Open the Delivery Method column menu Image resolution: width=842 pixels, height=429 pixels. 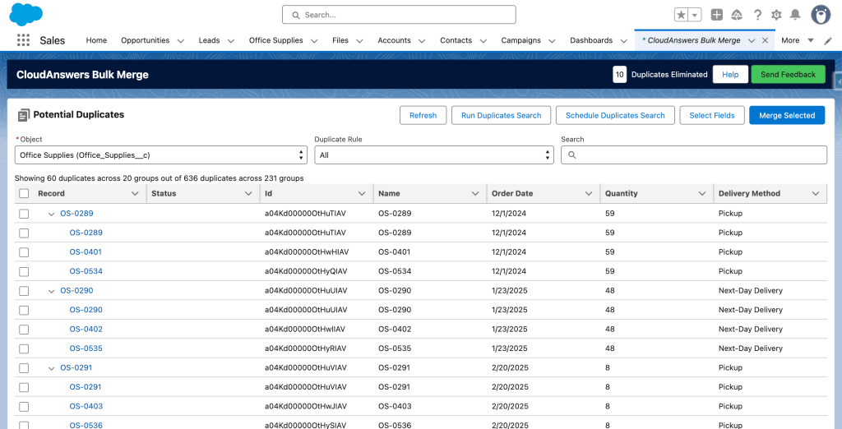coord(816,194)
